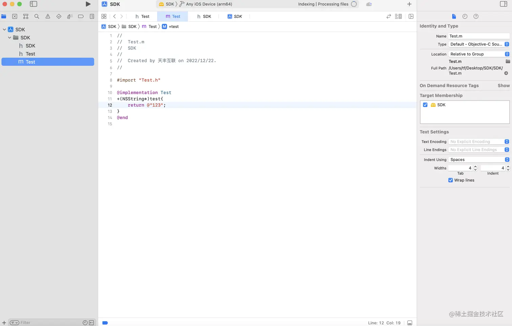Screen dimensions: 512x326
Task: Open the Xcode Cloud status icon
Action: point(369,4)
